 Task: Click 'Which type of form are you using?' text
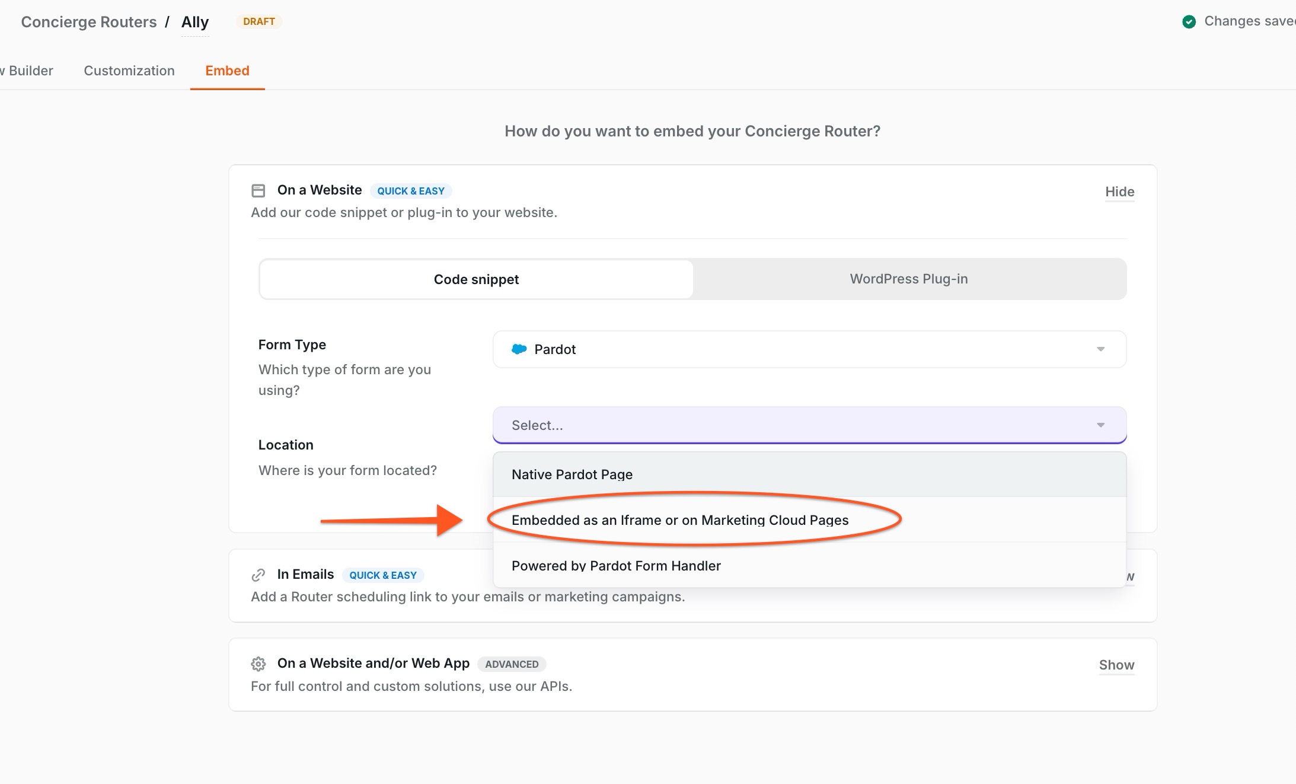pyautogui.click(x=344, y=380)
